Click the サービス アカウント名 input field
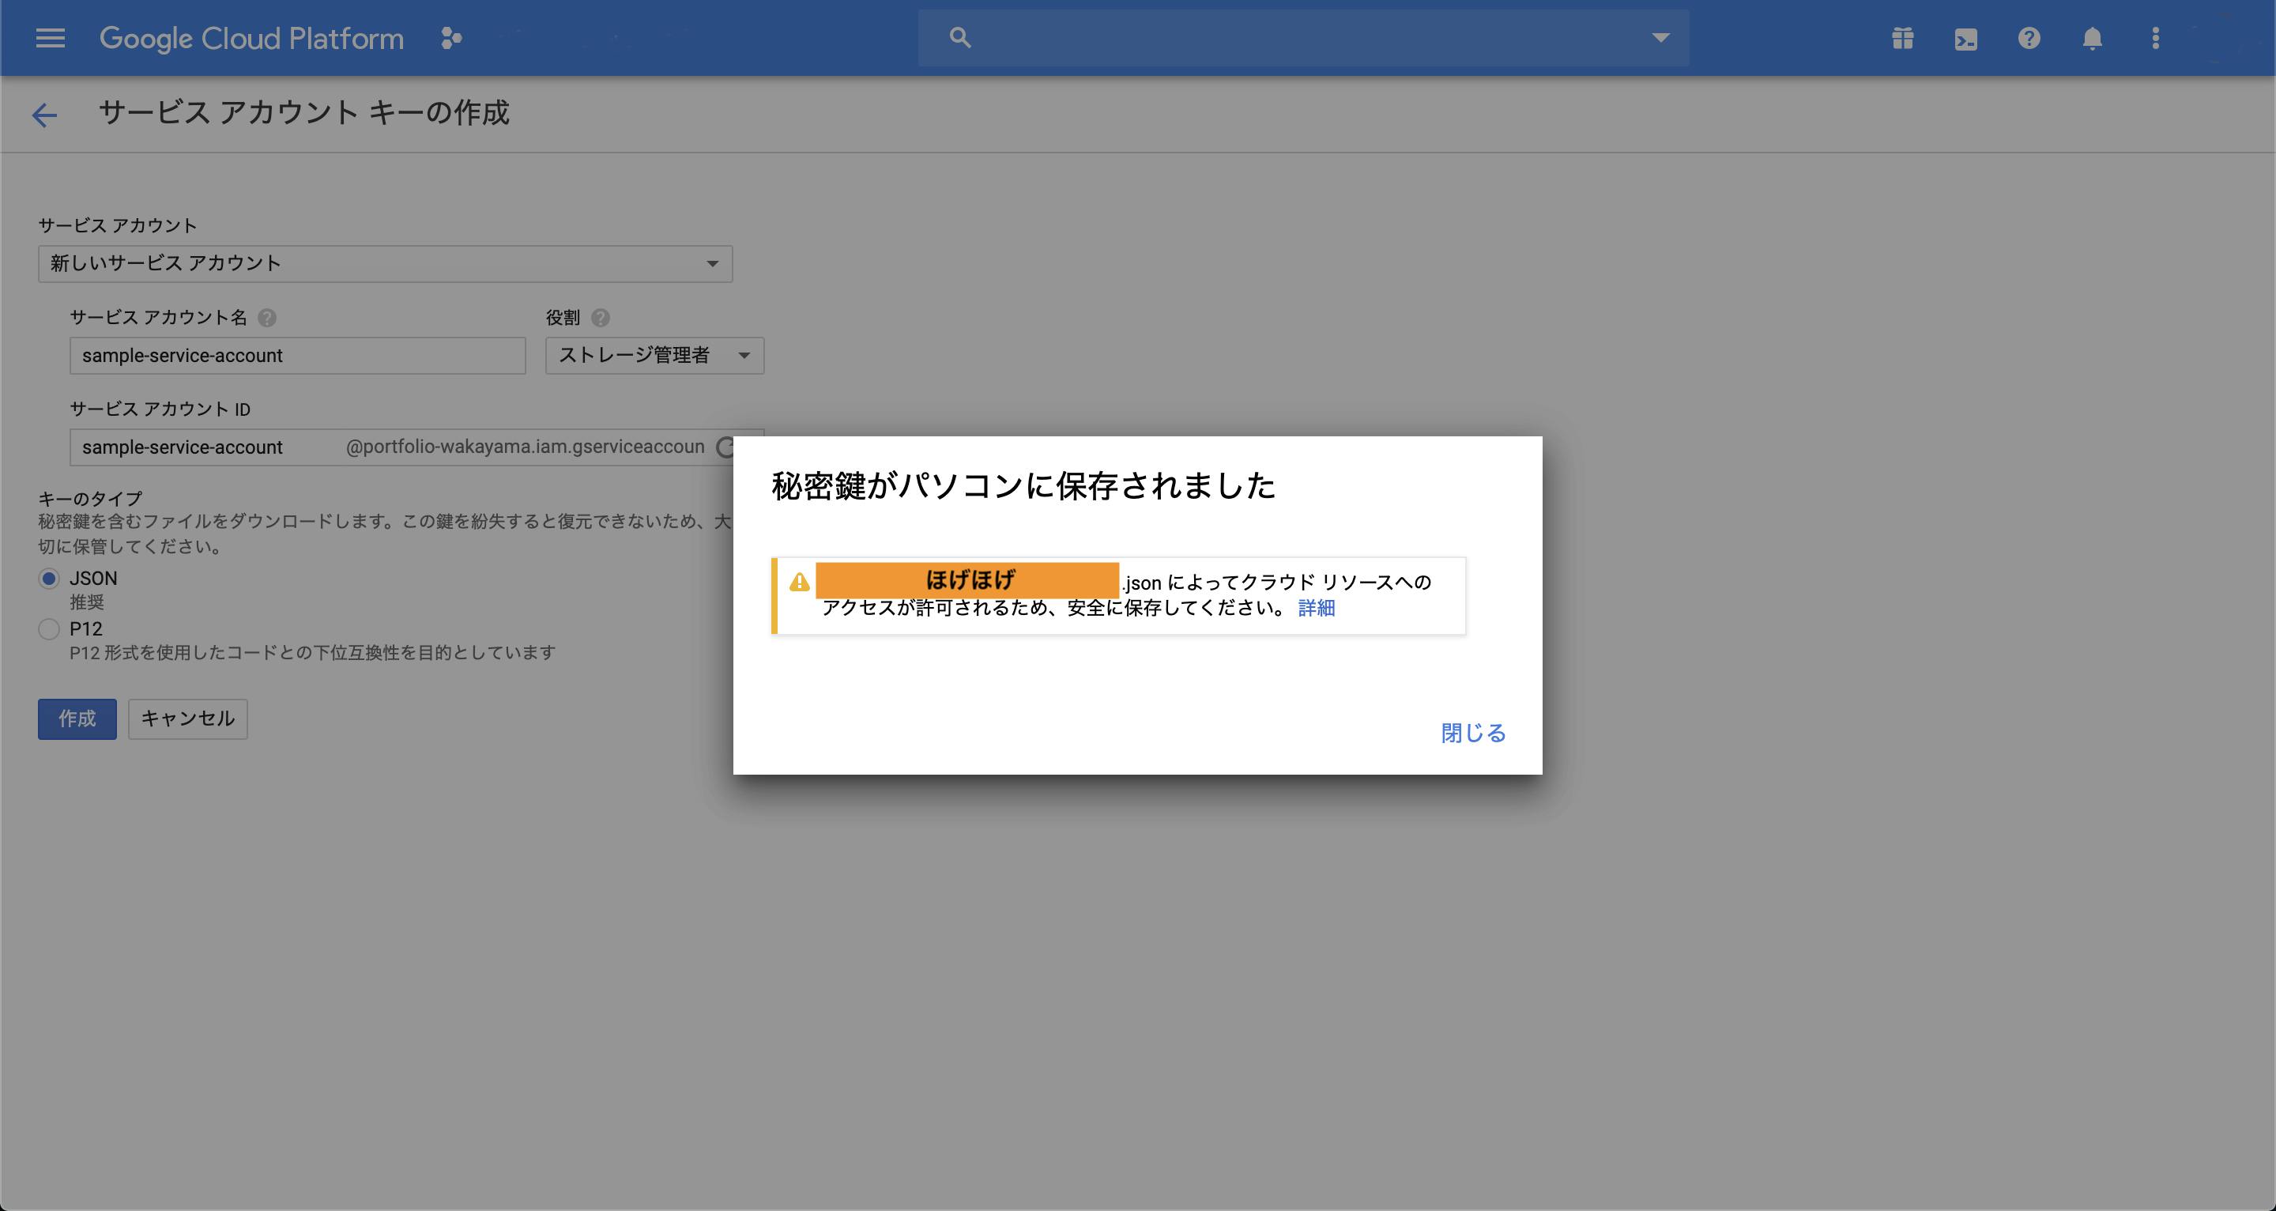 [298, 356]
